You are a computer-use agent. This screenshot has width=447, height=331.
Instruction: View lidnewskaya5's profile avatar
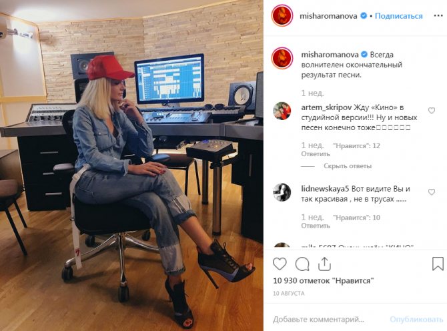pyautogui.click(x=282, y=192)
